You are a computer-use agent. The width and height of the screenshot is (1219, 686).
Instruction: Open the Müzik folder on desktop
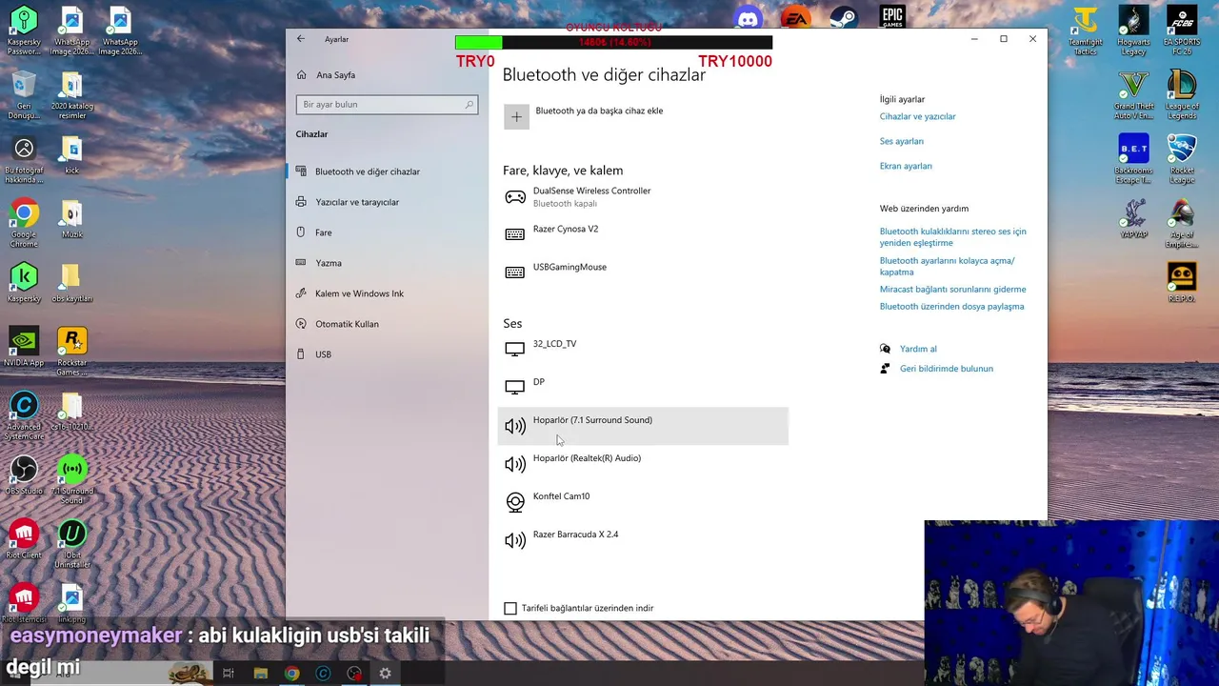click(x=71, y=219)
